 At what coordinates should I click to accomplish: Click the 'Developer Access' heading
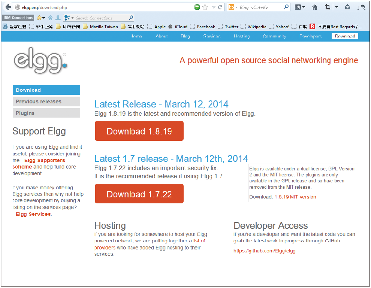(271, 225)
